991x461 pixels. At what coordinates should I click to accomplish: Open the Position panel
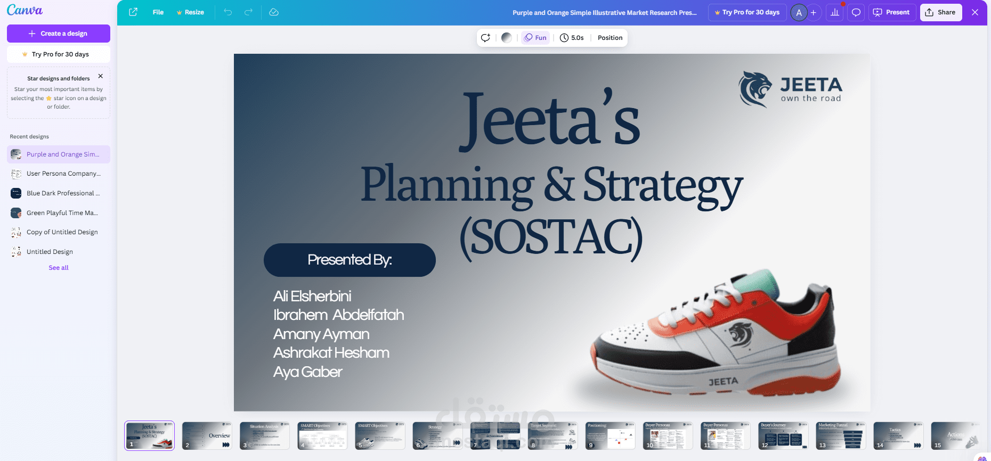click(x=610, y=38)
